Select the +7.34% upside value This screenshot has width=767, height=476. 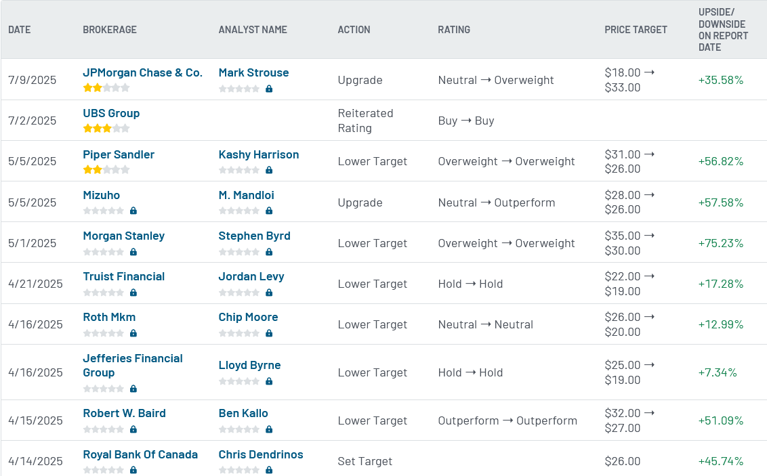pyautogui.click(x=717, y=373)
